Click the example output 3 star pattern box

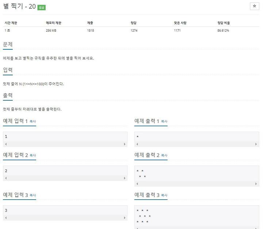click(197, 217)
